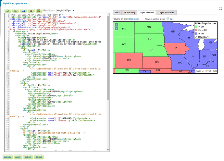
Task: Zoom out on the map preview
Action: coord(116,28)
